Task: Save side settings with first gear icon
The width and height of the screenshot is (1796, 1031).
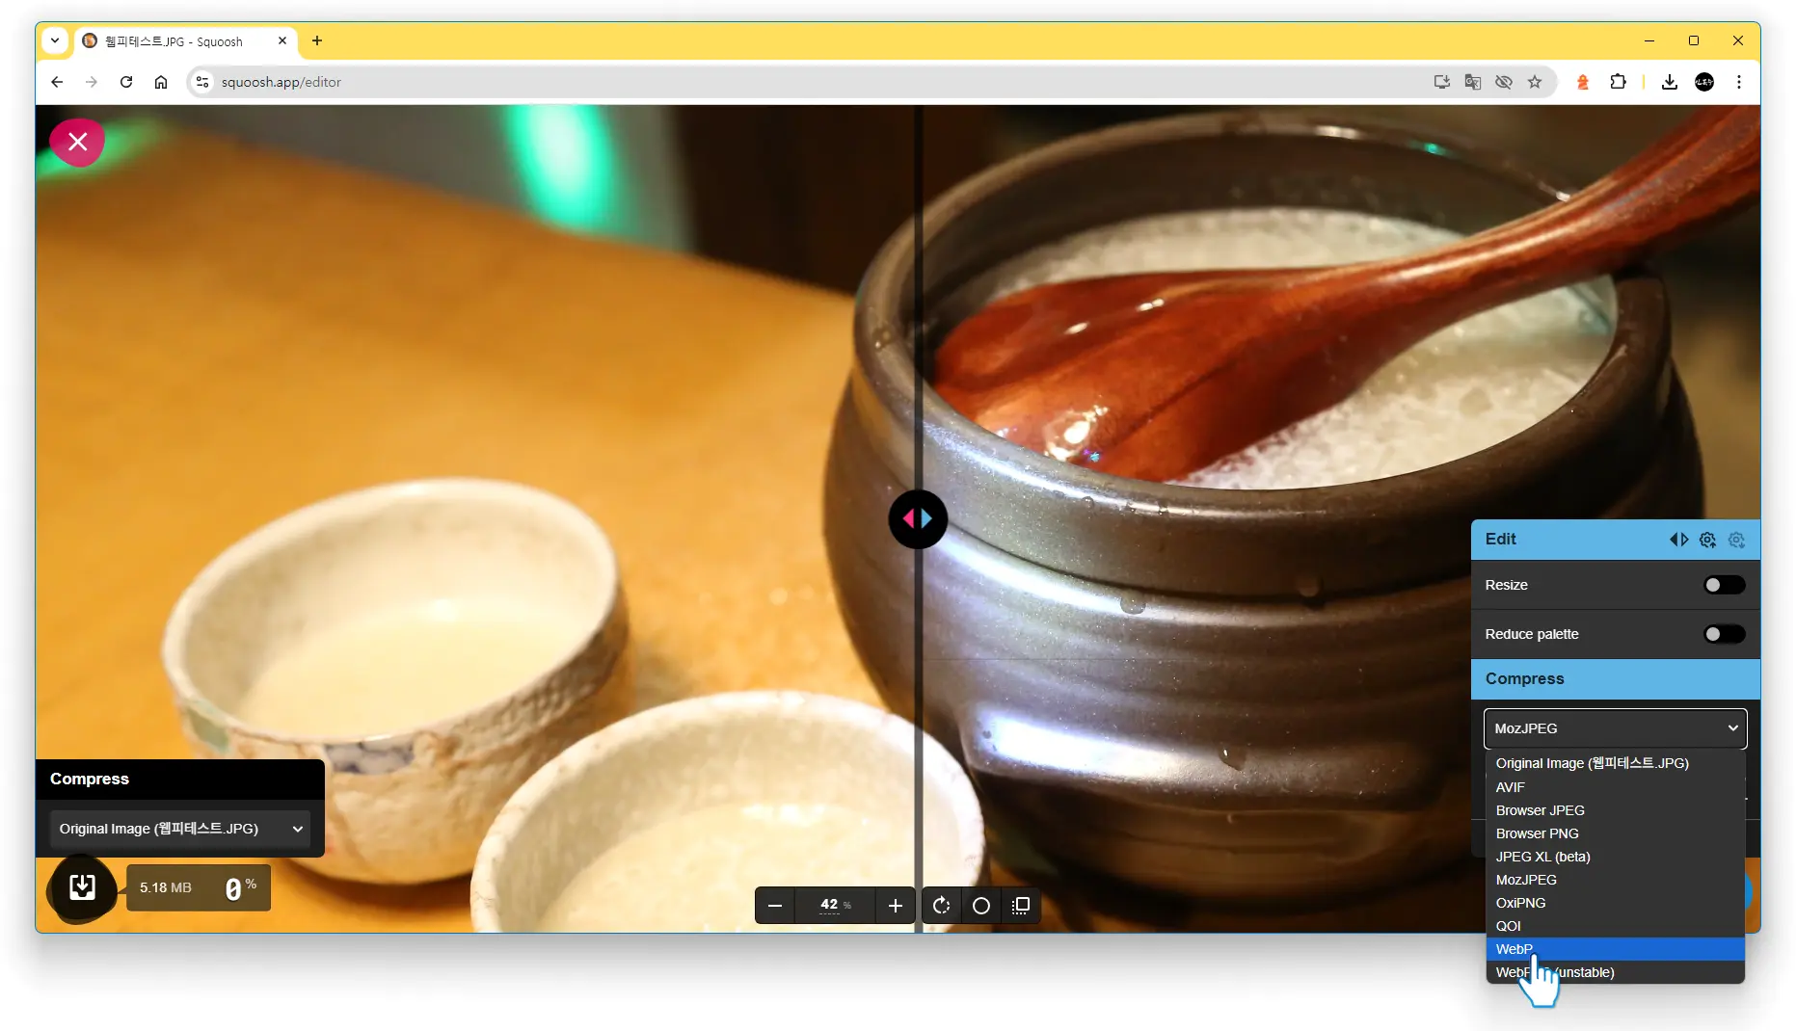Action: point(1707,540)
